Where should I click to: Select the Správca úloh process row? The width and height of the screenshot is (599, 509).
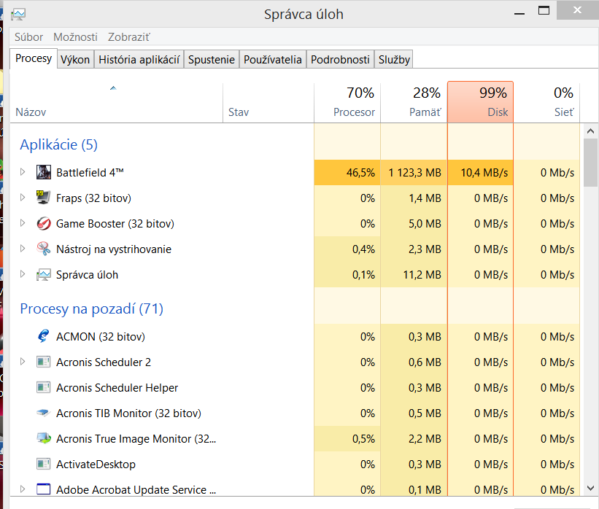click(x=295, y=274)
